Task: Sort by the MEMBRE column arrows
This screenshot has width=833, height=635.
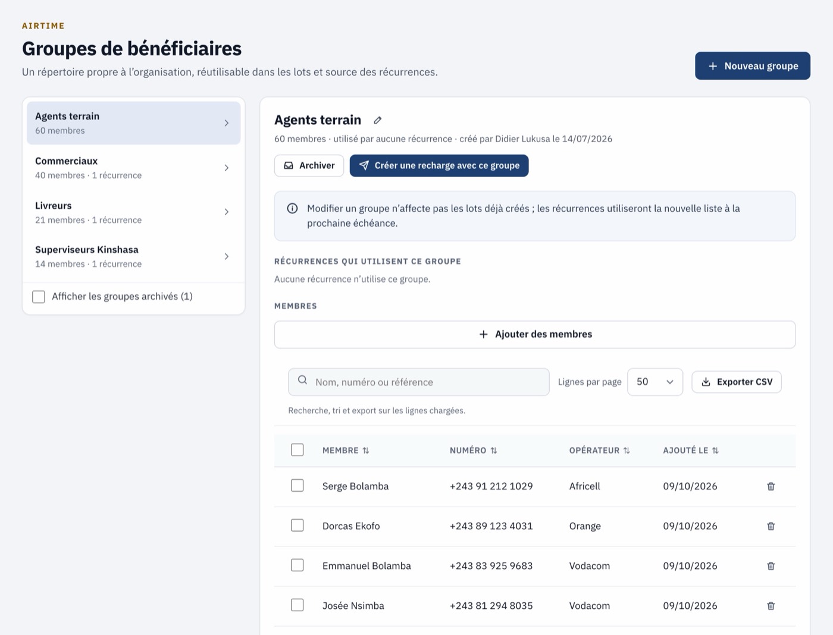Action: pyautogui.click(x=366, y=451)
